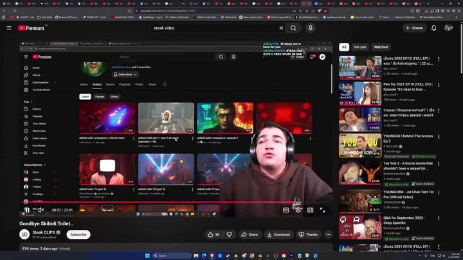The width and height of the screenshot is (463, 260).
Task: Toggle closed captions in the player
Action: (x=286, y=210)
